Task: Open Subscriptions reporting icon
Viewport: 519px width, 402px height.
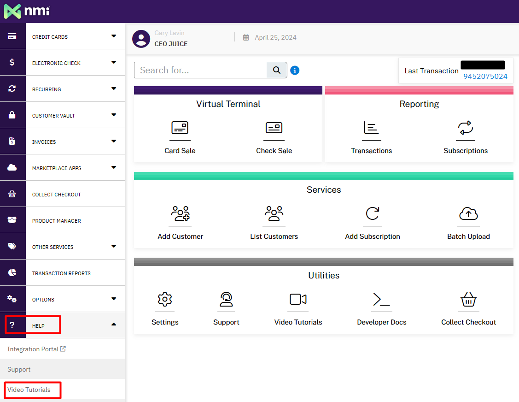Action: point(466,128)
